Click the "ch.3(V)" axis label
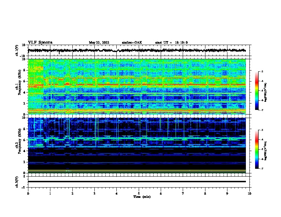281x217 pixels. 17,182
